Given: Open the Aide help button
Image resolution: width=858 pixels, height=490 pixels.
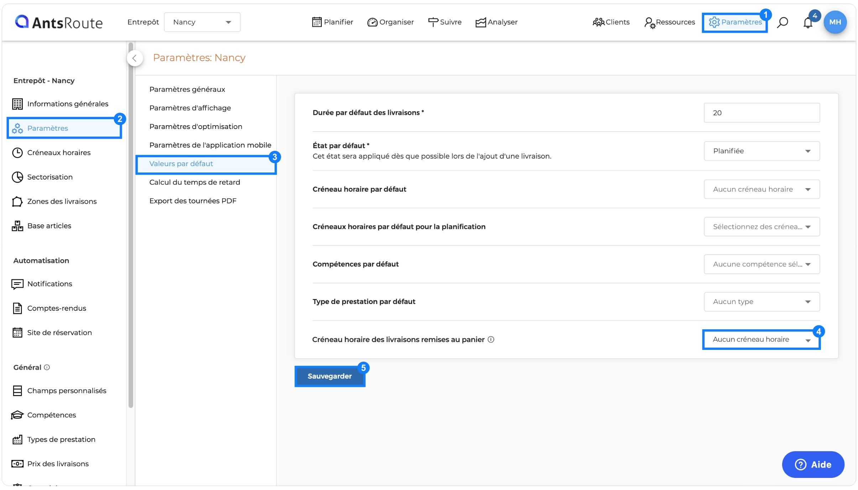Looking at the screenshot, I should tap(813, 465).
